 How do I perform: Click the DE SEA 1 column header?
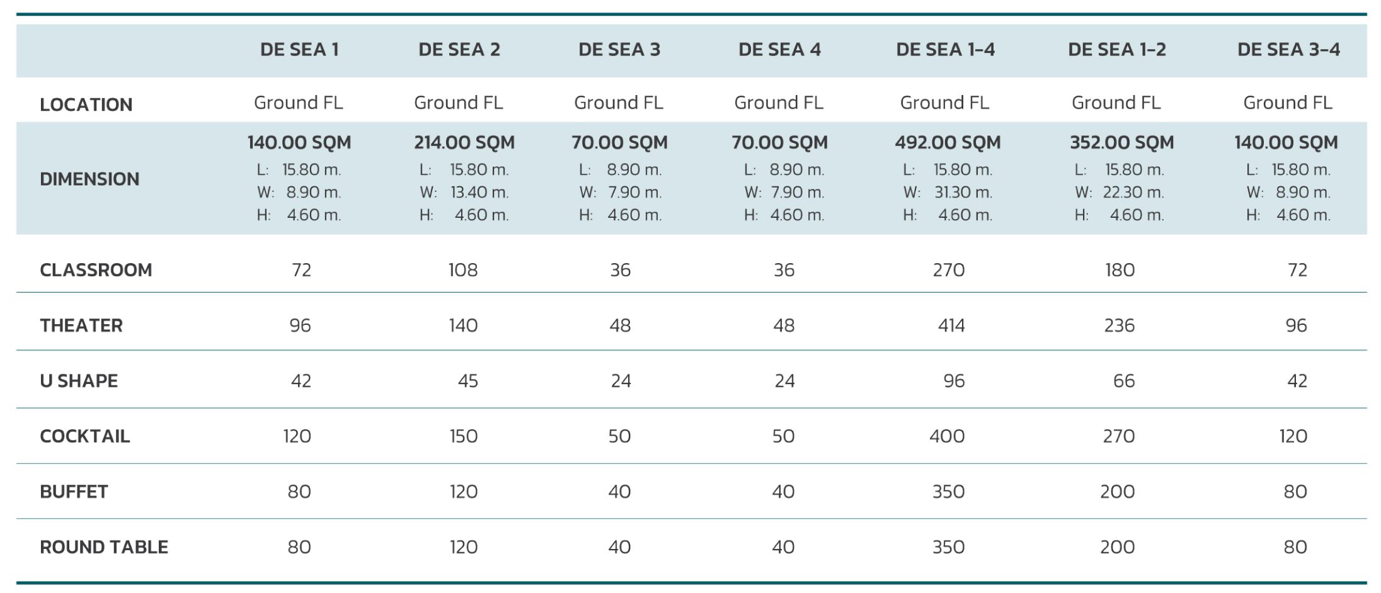pyautogui.click(x=299, y=50)
